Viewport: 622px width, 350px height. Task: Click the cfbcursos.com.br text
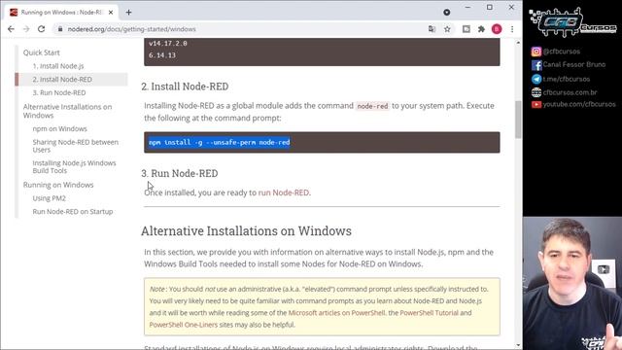(x=570, y=92)
